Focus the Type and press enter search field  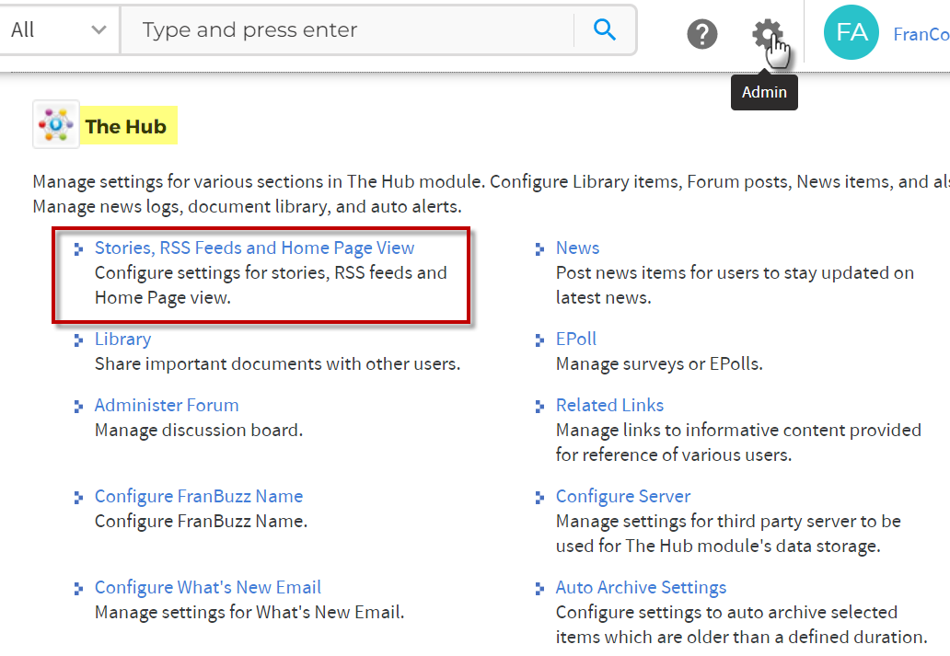coord(347,29)
